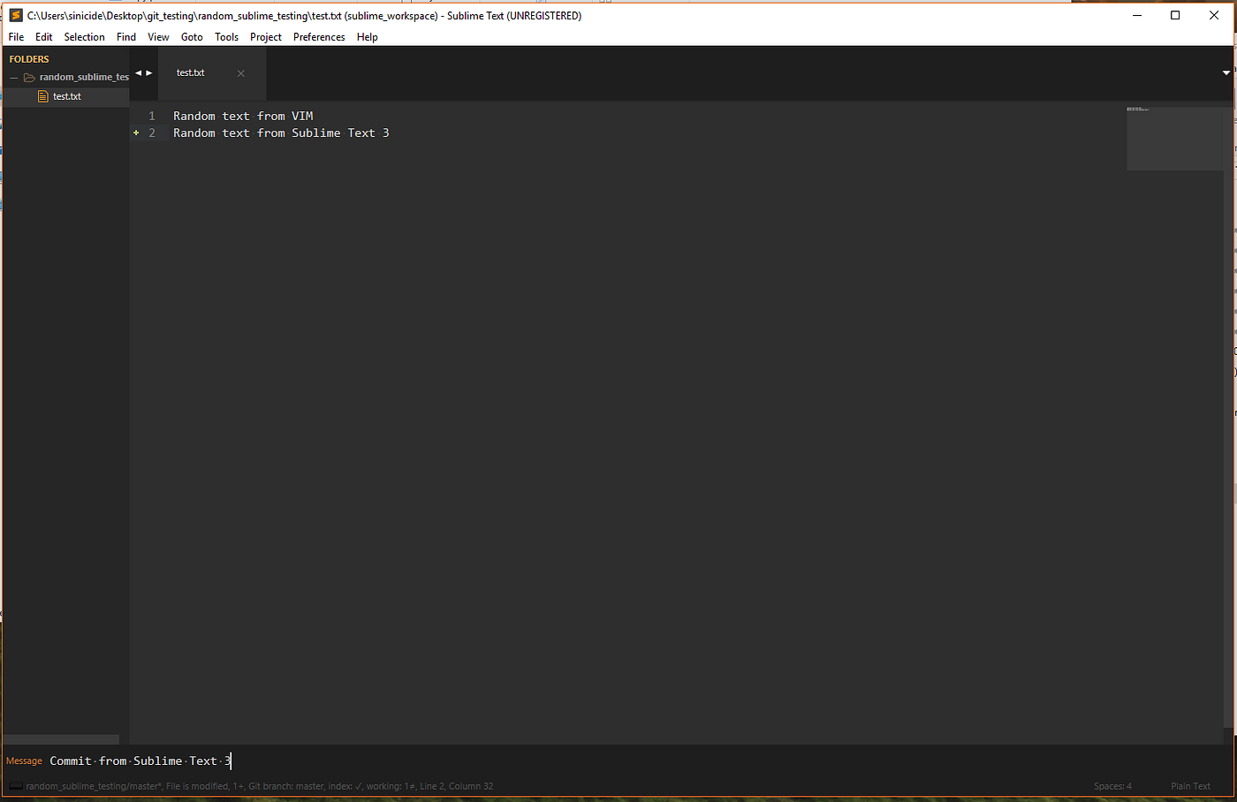Click Plain Text to change syntax

(1190, 785)
